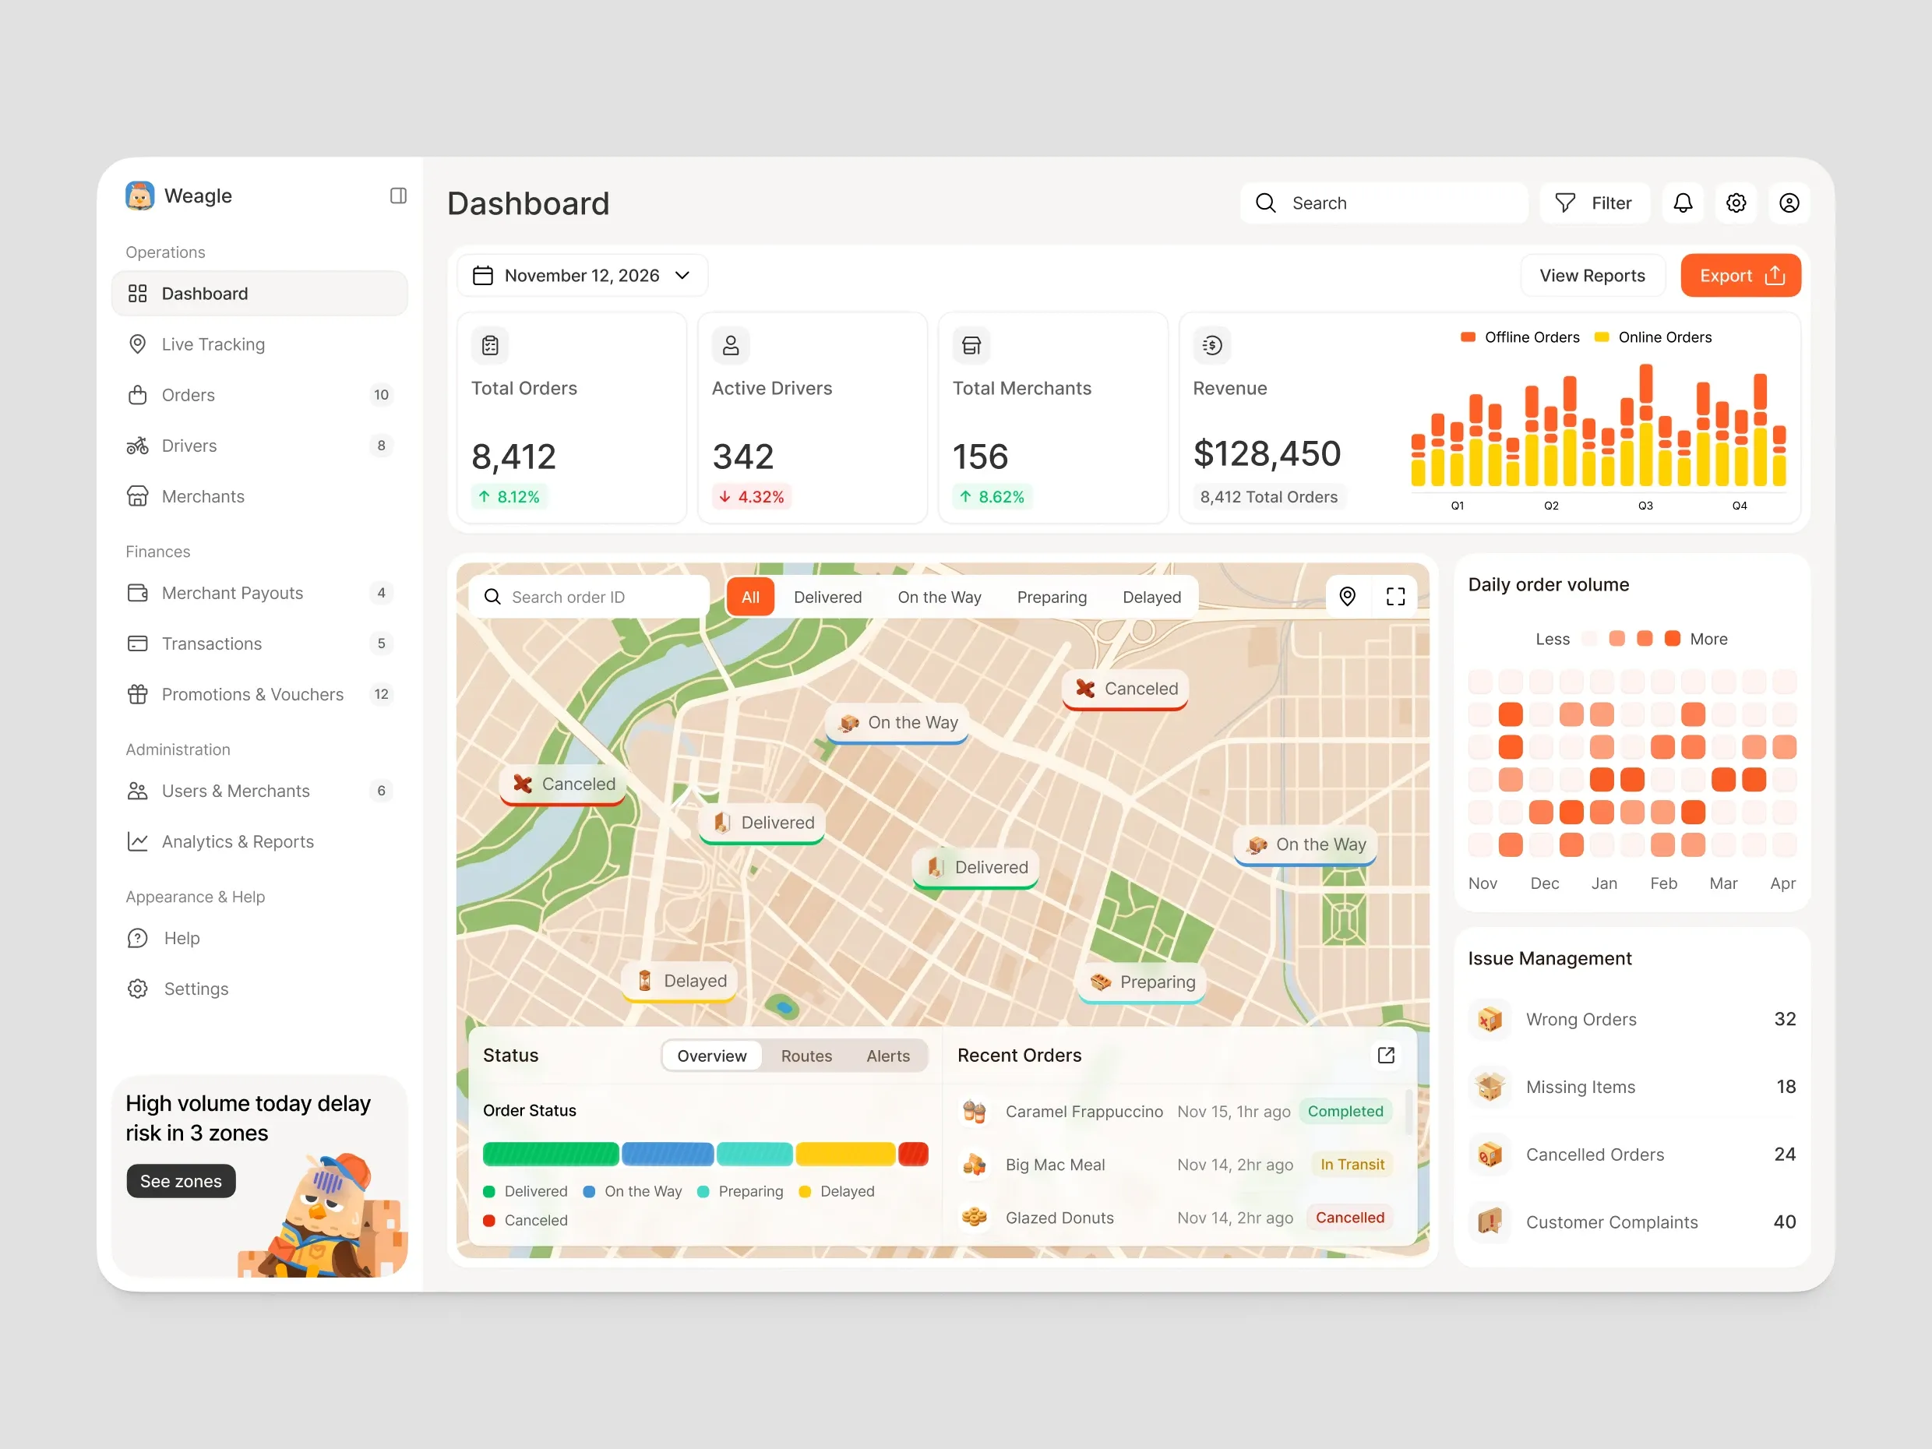Screen dimensions: 1932x1449
Task: Click the Weagle logo icon
Action: click(x=139, y=196)
